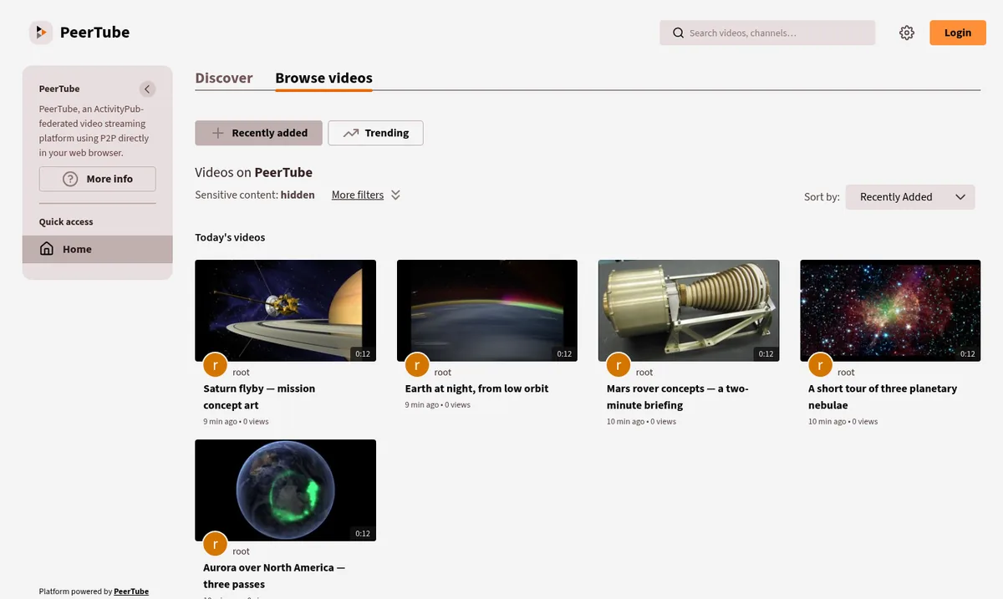Click the 'Sensitive content: hidden' text

click(255, 195)
